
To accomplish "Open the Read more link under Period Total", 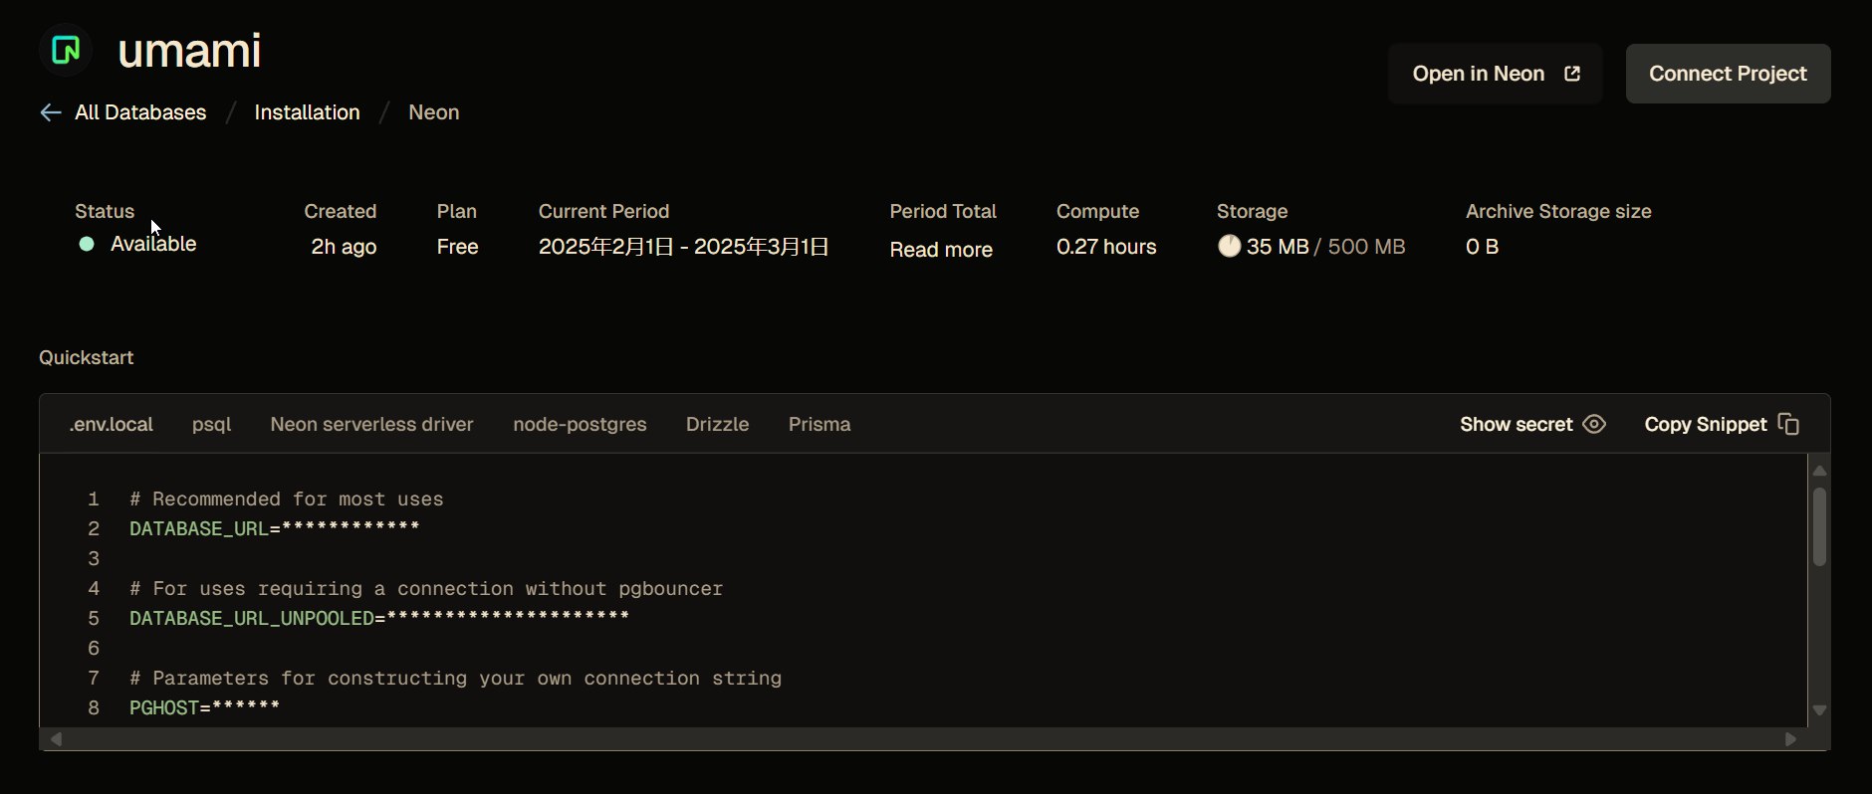I will pyautogui.click(x=941, y=249).
